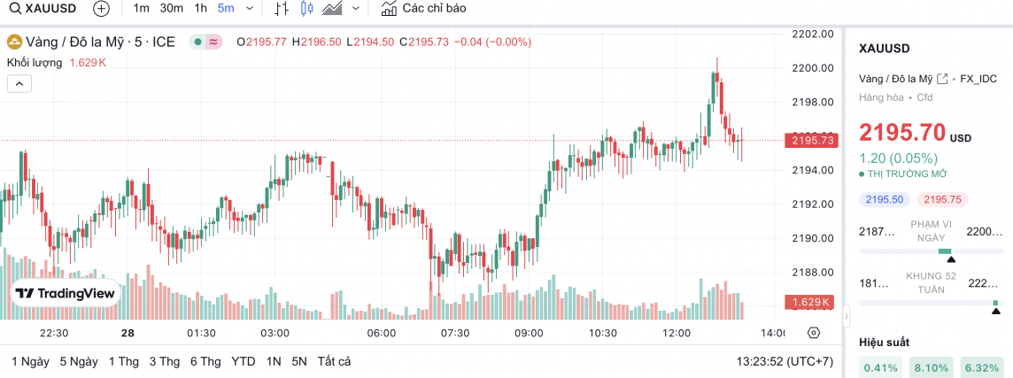Viewport: 1013px width, 378px height.
Task: Select the candlestick chart style icon
Action: pos(307,9)
